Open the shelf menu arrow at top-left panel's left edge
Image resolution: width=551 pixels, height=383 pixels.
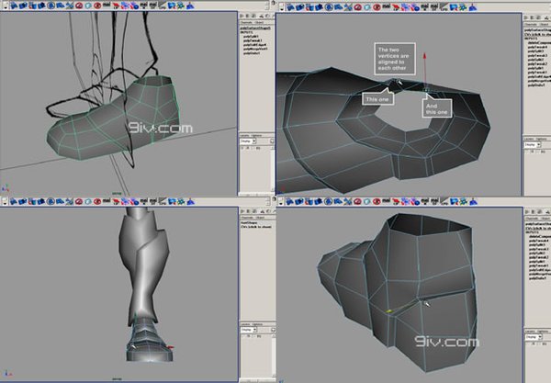click(x=4, y=5)
